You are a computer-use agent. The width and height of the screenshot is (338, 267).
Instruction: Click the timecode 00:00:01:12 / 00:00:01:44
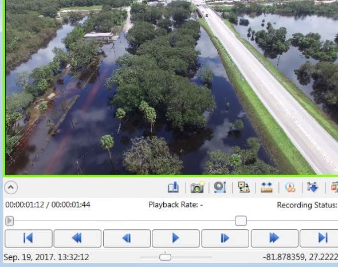[x=48, y=205]
